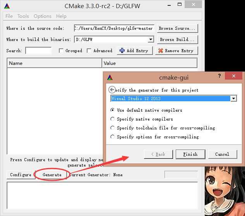Select Specify toolchain file for cross-compiling
The image size is (245, 216).
click(x=112, y=128)
